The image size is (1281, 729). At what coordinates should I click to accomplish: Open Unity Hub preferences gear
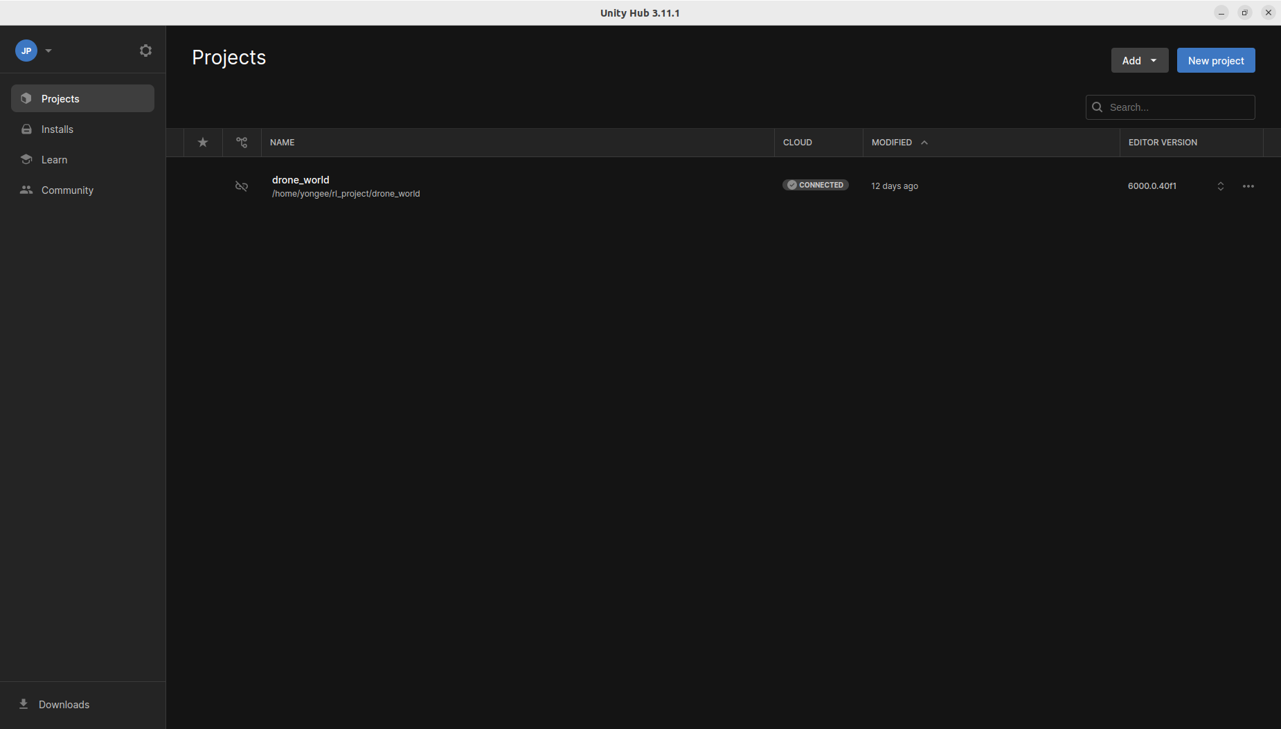tap(145, 51)
